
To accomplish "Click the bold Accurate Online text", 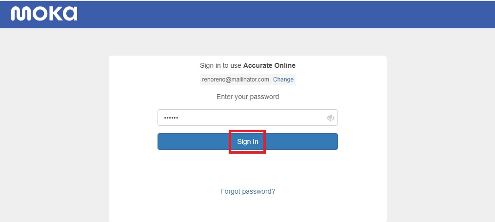I will click(x=269, y=66).
